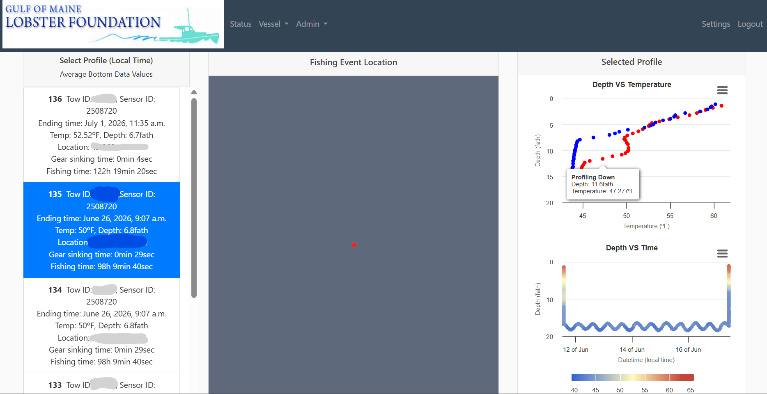
Task: Open the Status page
Action: click(x=241, y=24)
